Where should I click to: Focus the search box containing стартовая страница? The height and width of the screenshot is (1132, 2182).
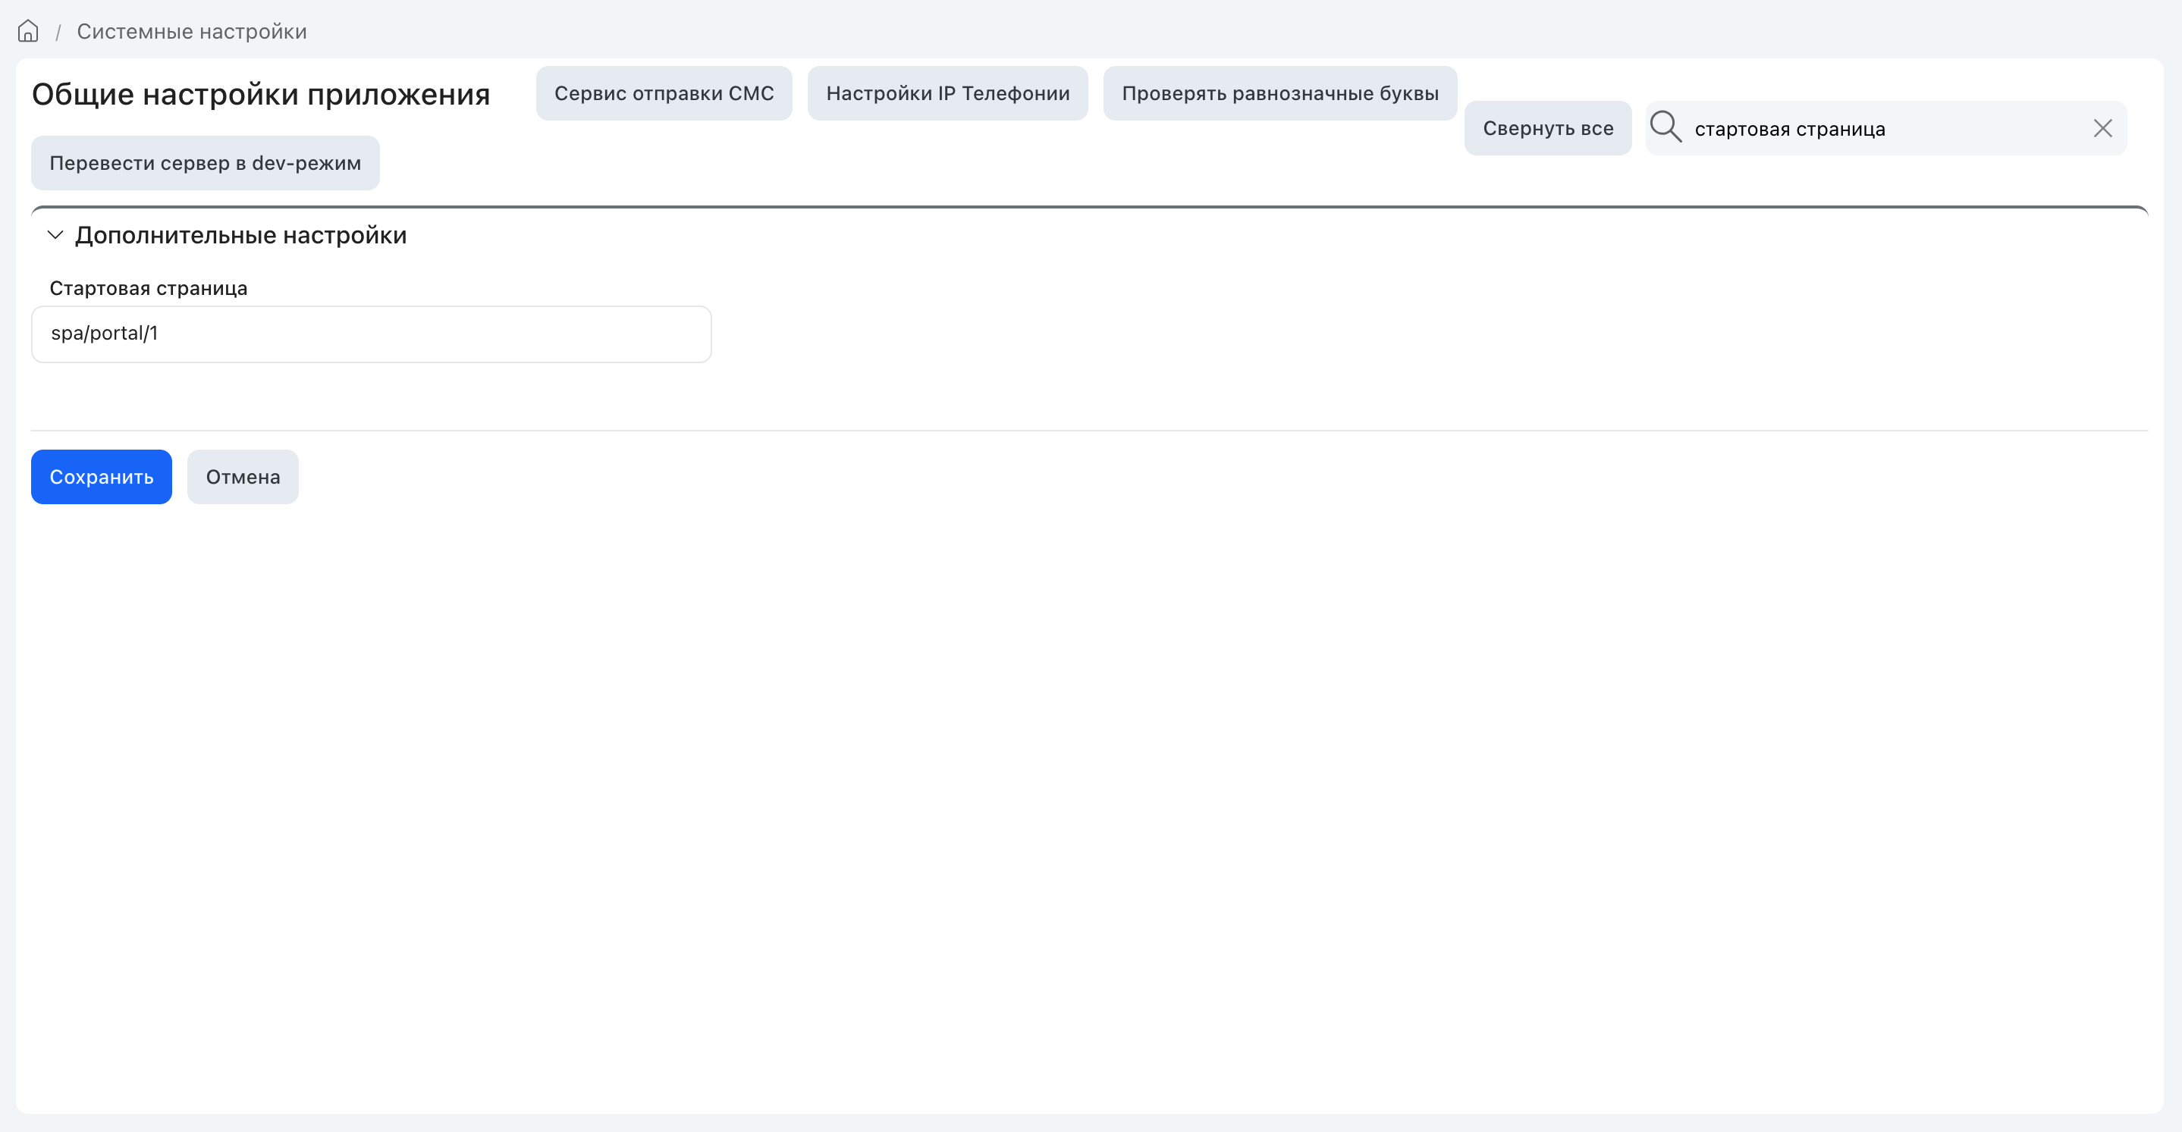pos(1885,129)
